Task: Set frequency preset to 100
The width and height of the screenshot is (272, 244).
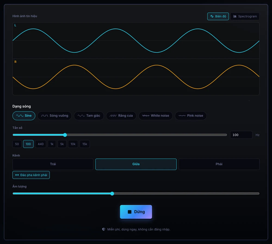Action: 28,144
